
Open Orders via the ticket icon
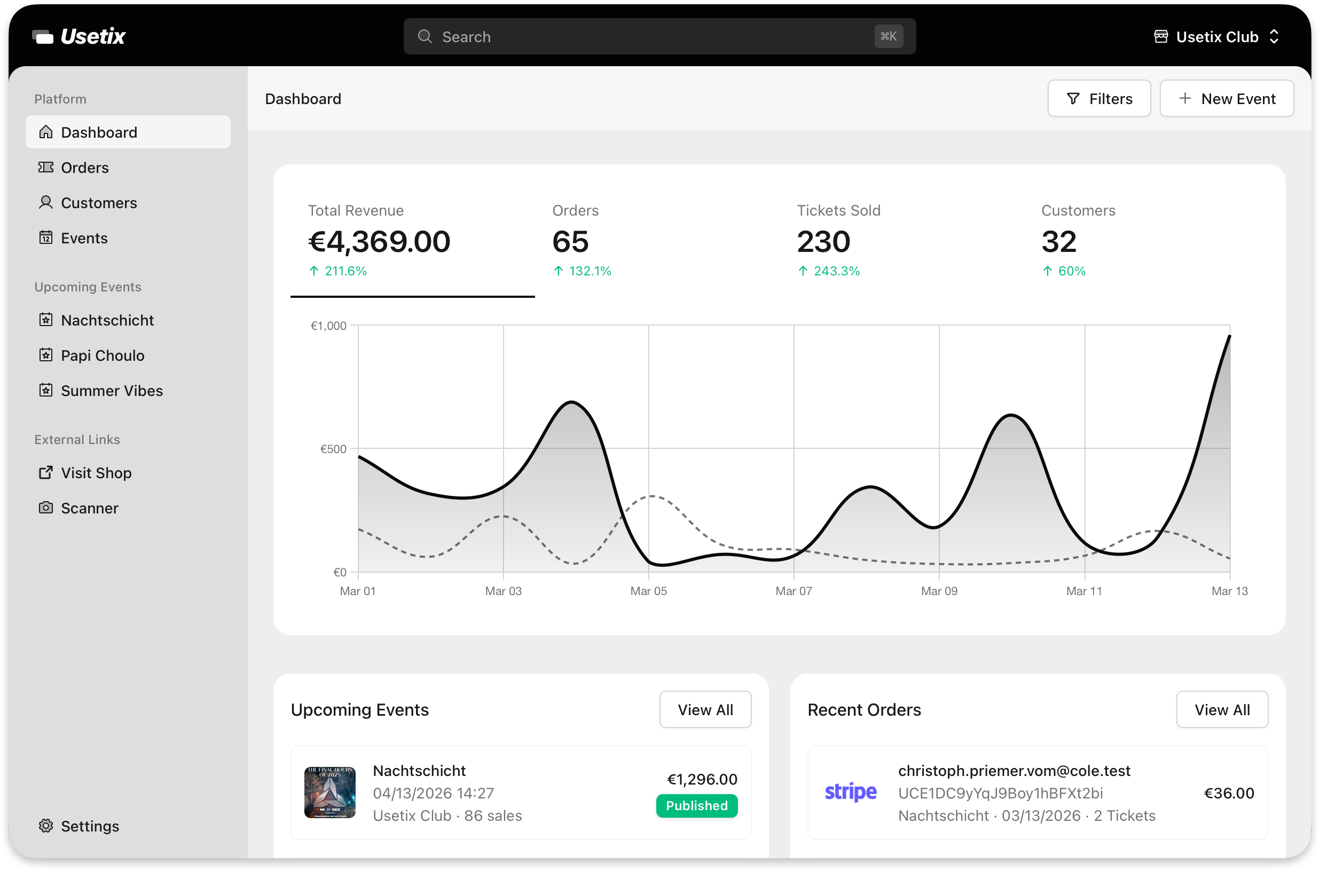(46, 167)
